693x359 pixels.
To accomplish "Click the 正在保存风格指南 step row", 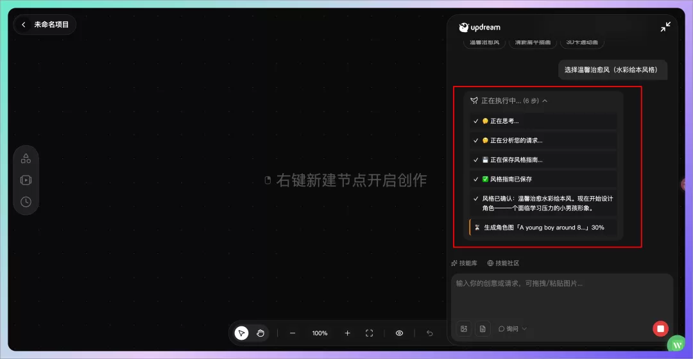I will [543, 160].
